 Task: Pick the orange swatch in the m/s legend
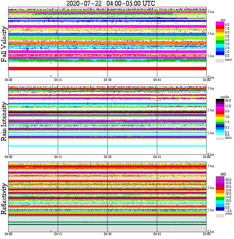tap(220, 31)
